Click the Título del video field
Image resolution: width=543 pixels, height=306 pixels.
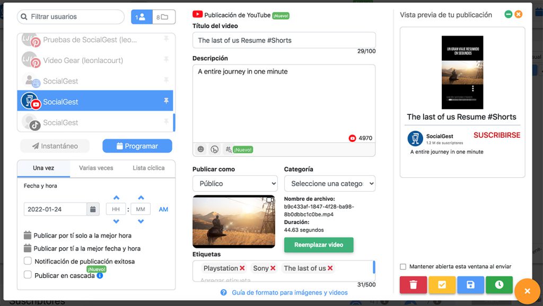tap(284, 40)
